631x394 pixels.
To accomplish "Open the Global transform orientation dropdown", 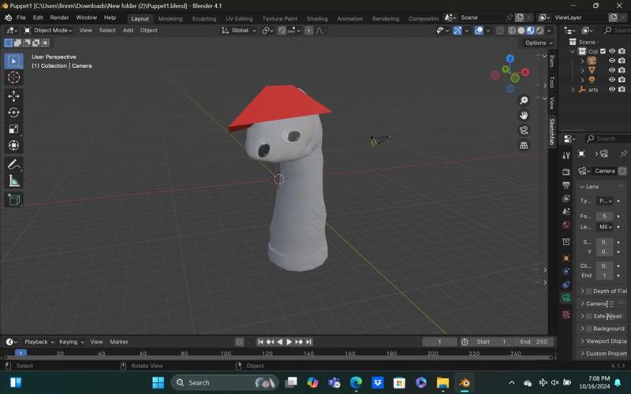I will tap(238, 30).
